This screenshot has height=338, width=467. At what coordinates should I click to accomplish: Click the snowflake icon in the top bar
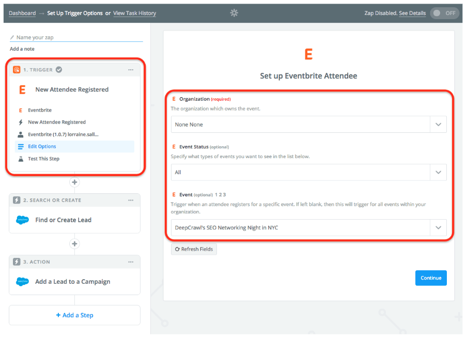[233, 13]
